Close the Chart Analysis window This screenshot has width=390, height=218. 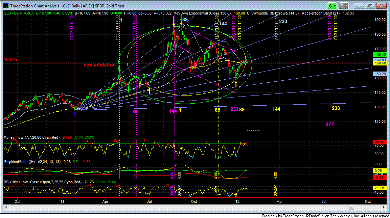click(x=381, y=6)
